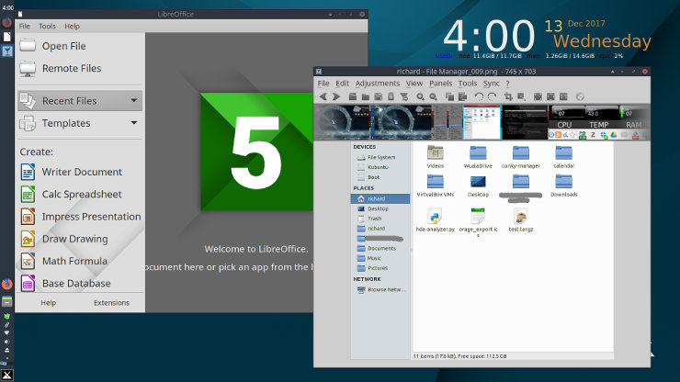Launch Firefox from top of left panel
This screenshot has width=680, height=382.
click(x=7, y=22)
